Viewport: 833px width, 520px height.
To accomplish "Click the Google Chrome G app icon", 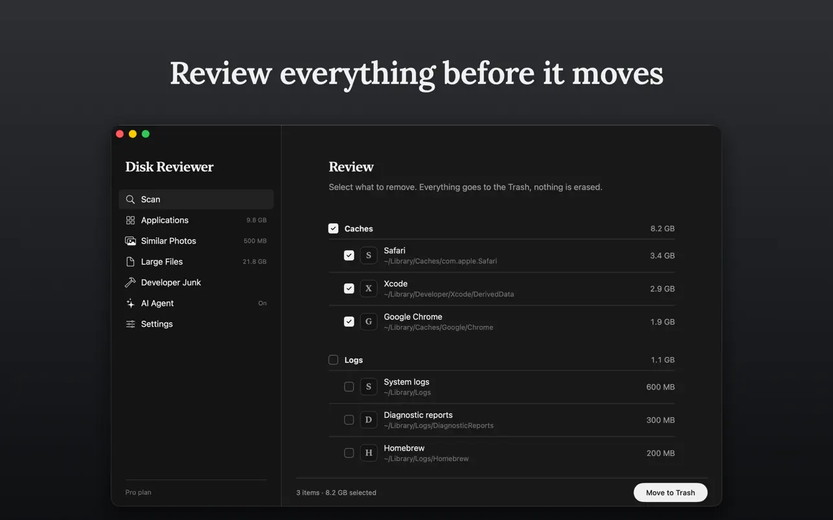I will pos(369,321).
